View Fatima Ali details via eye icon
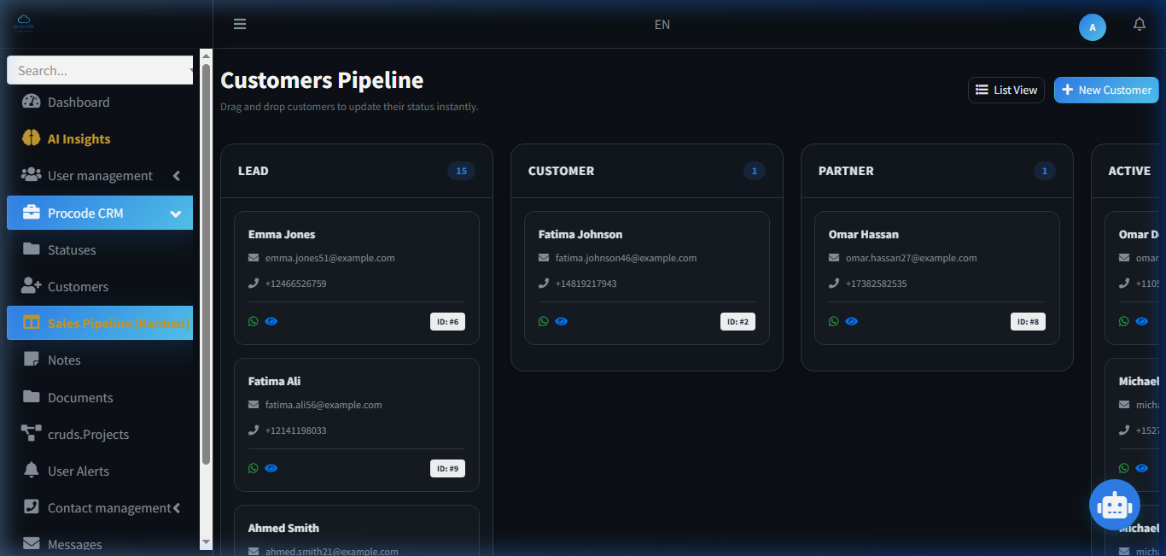The image size is (1166, 556). [x=271, y=468]
